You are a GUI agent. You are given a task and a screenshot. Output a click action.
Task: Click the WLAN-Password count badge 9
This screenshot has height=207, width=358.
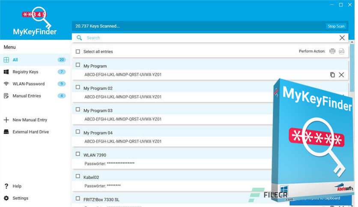click(x=61, y=84)
